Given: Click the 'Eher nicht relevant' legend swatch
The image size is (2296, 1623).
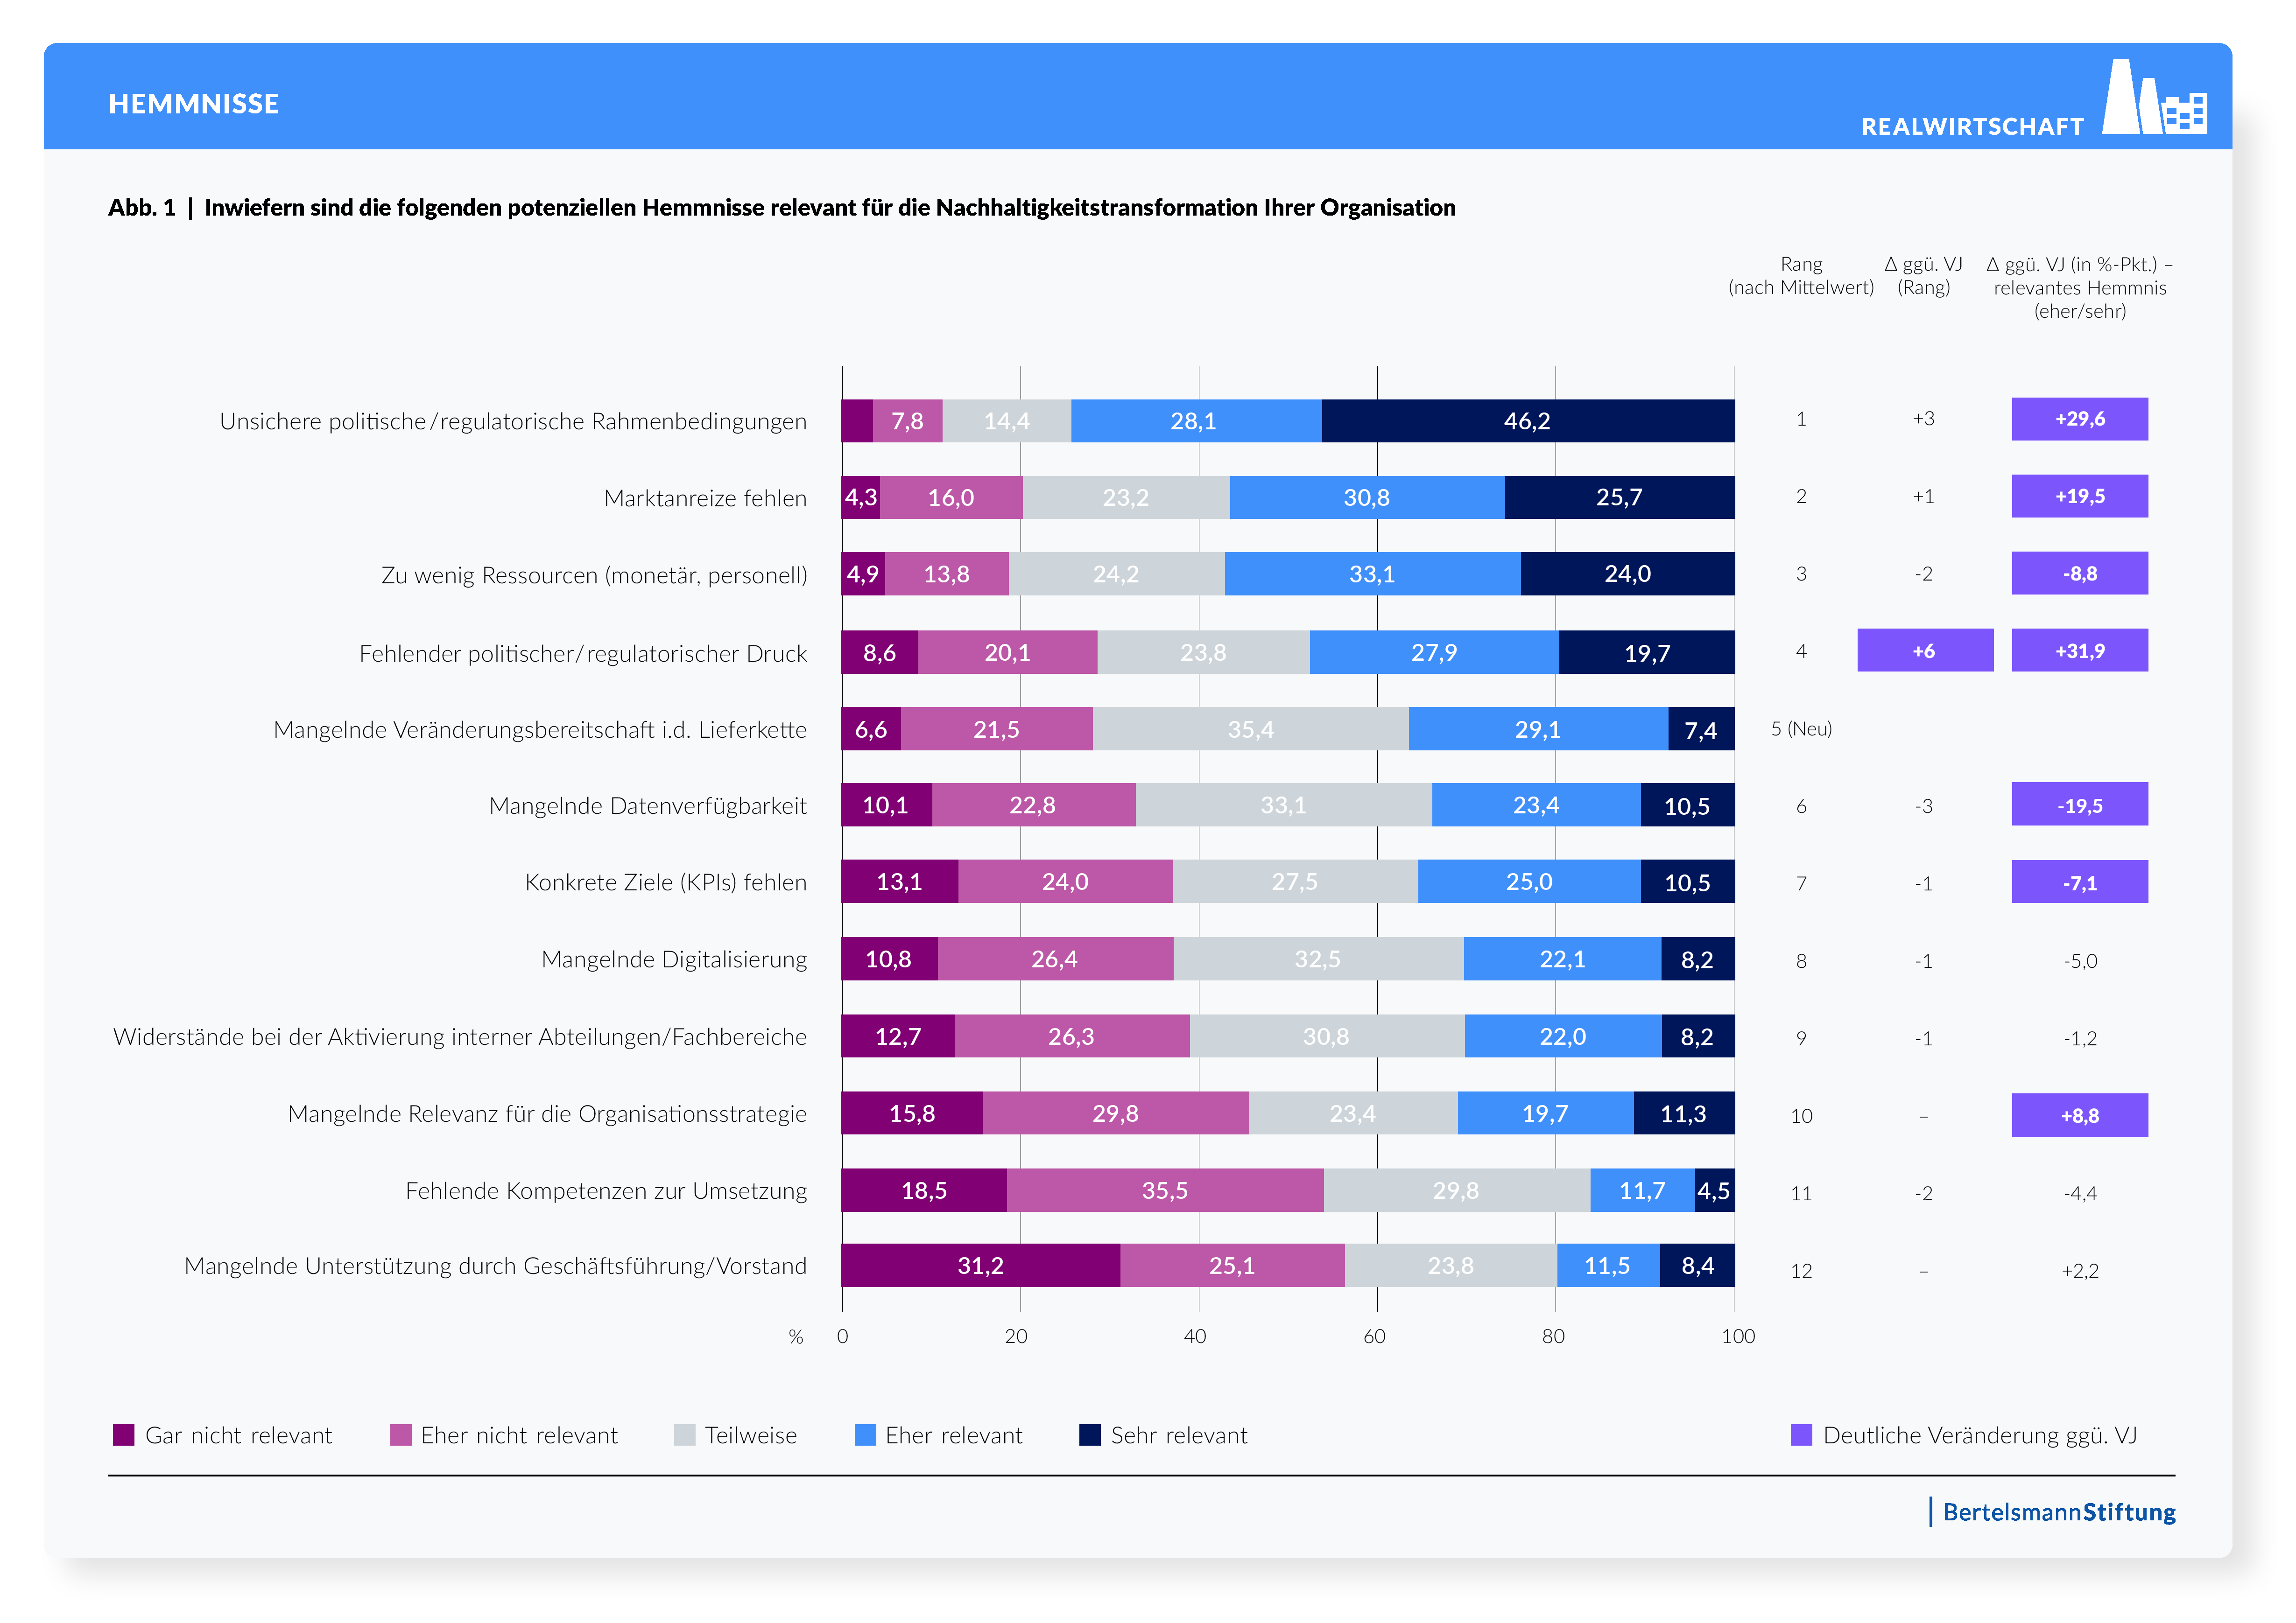Looking at the screenshot, I should coord(400,1435).
